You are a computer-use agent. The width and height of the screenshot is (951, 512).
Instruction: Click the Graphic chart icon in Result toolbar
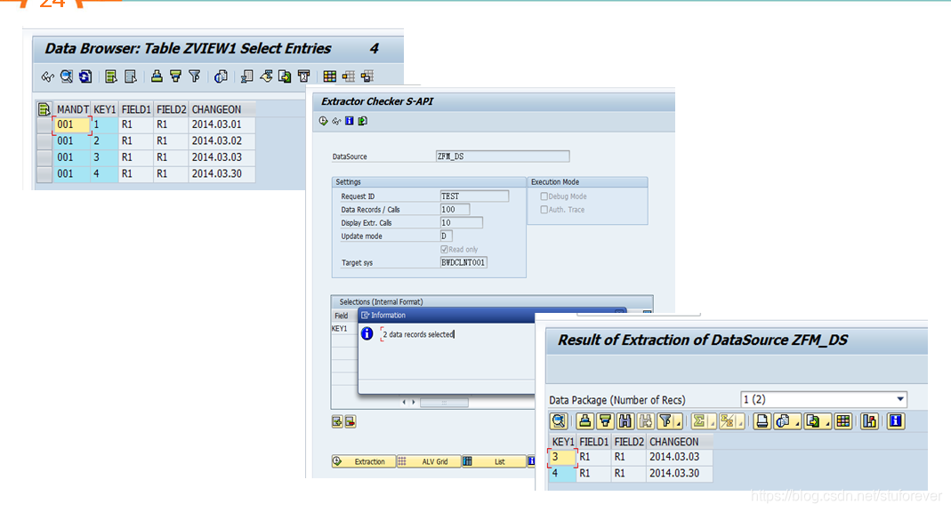pos(869,421)
